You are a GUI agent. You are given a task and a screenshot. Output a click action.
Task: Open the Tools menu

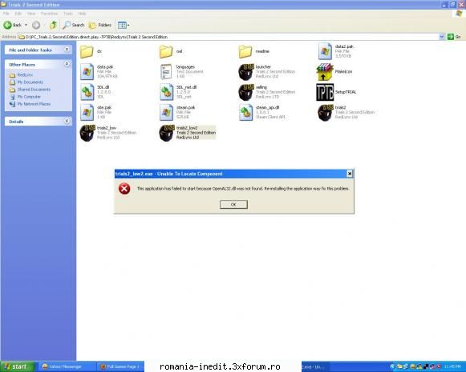click(68, 14)
